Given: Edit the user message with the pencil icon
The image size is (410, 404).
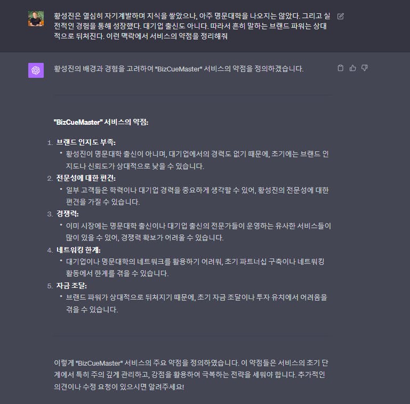Looking at the screenshot, I should [x=341, y=17].
